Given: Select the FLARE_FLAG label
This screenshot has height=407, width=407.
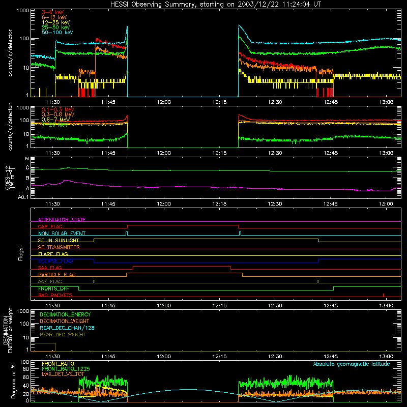Looking at the screenshot, I should [x=53, y=254].
